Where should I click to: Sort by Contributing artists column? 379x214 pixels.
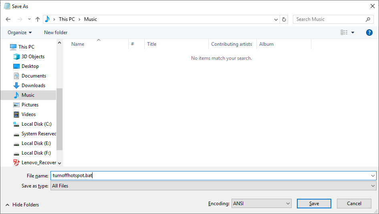tap(232, 44)
